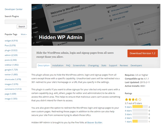Screen dimensions: 164x126
Task: Click the Hidden WP Admin title
Action: pos(61,37)
